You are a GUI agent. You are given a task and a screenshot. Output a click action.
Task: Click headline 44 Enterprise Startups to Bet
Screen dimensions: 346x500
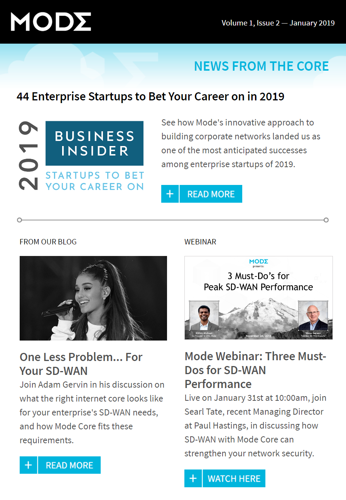150,97
